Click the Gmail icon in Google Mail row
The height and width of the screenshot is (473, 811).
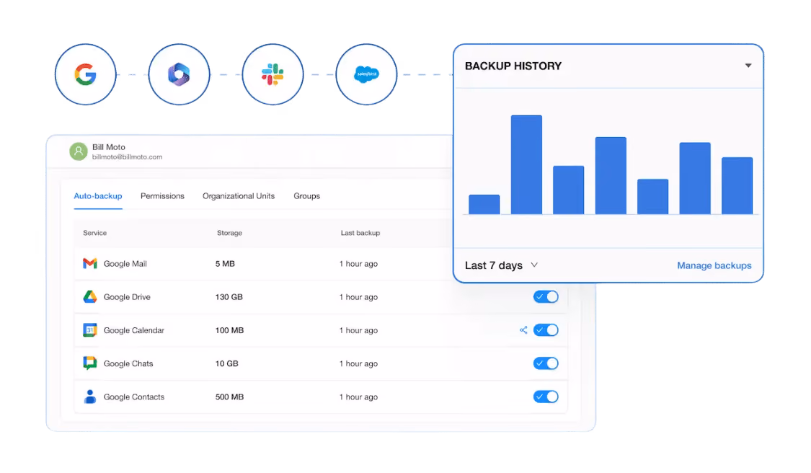(90, 263)
